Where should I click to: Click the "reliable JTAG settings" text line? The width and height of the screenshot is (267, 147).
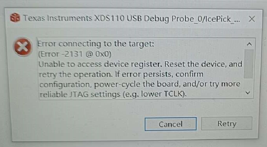pos(80,94)
